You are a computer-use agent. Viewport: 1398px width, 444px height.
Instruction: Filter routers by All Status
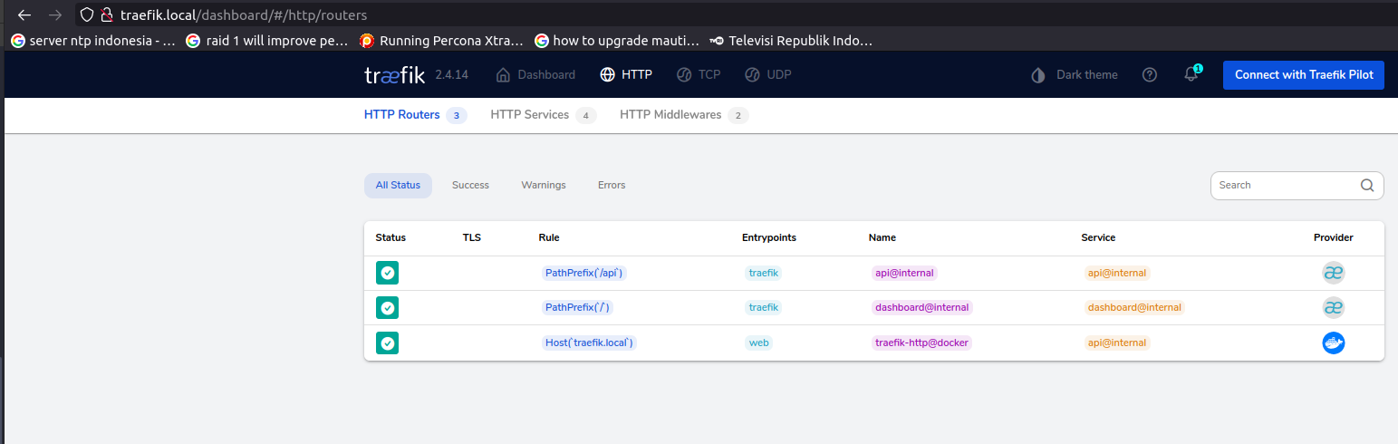pos(398,185)
